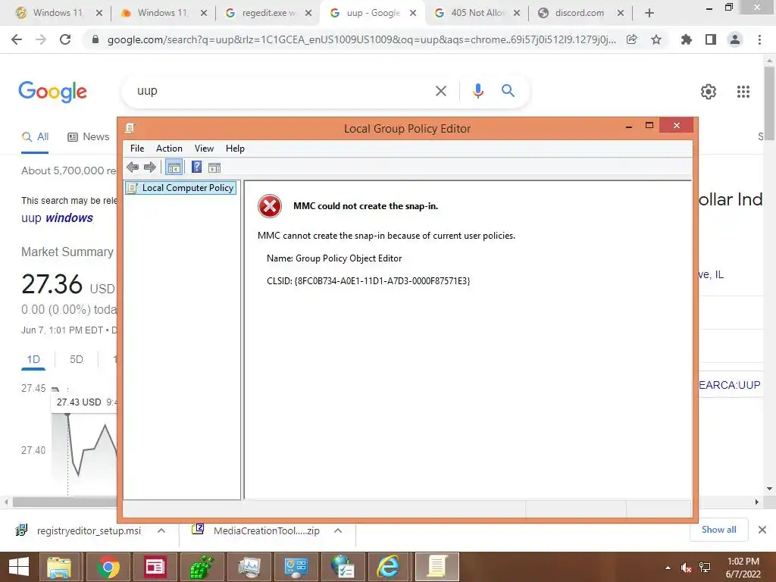Viewport: 776px width, 582px height.
Task: Click the uup windows suggested search link
Action: click(x=57, y=217)
